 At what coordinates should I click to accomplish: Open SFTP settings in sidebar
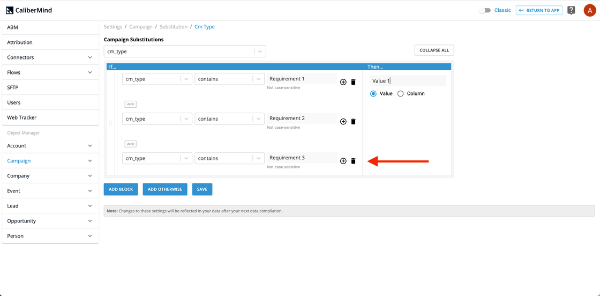tap(50, 88)
